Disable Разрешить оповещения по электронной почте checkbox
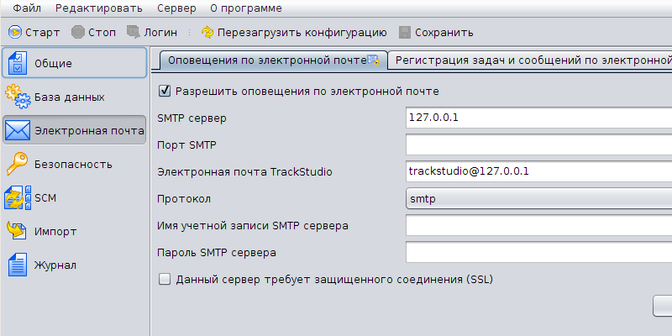 (x=165, y=92)
